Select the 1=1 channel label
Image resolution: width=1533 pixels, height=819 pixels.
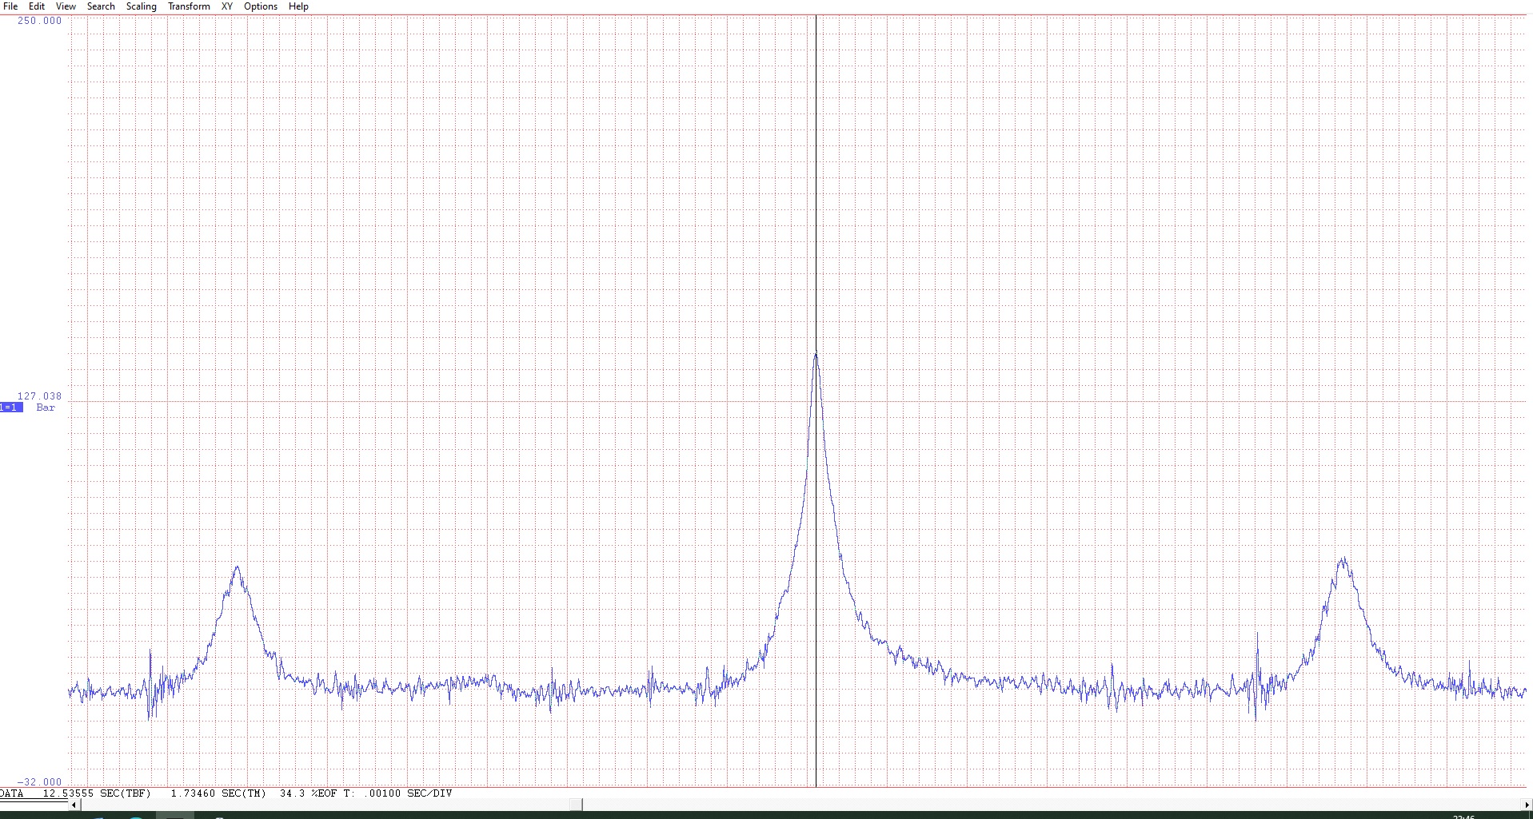coord(10,408)
